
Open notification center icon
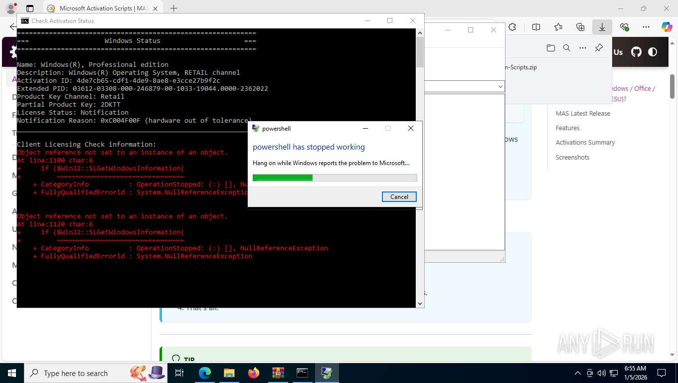click(x=661, y=373)
